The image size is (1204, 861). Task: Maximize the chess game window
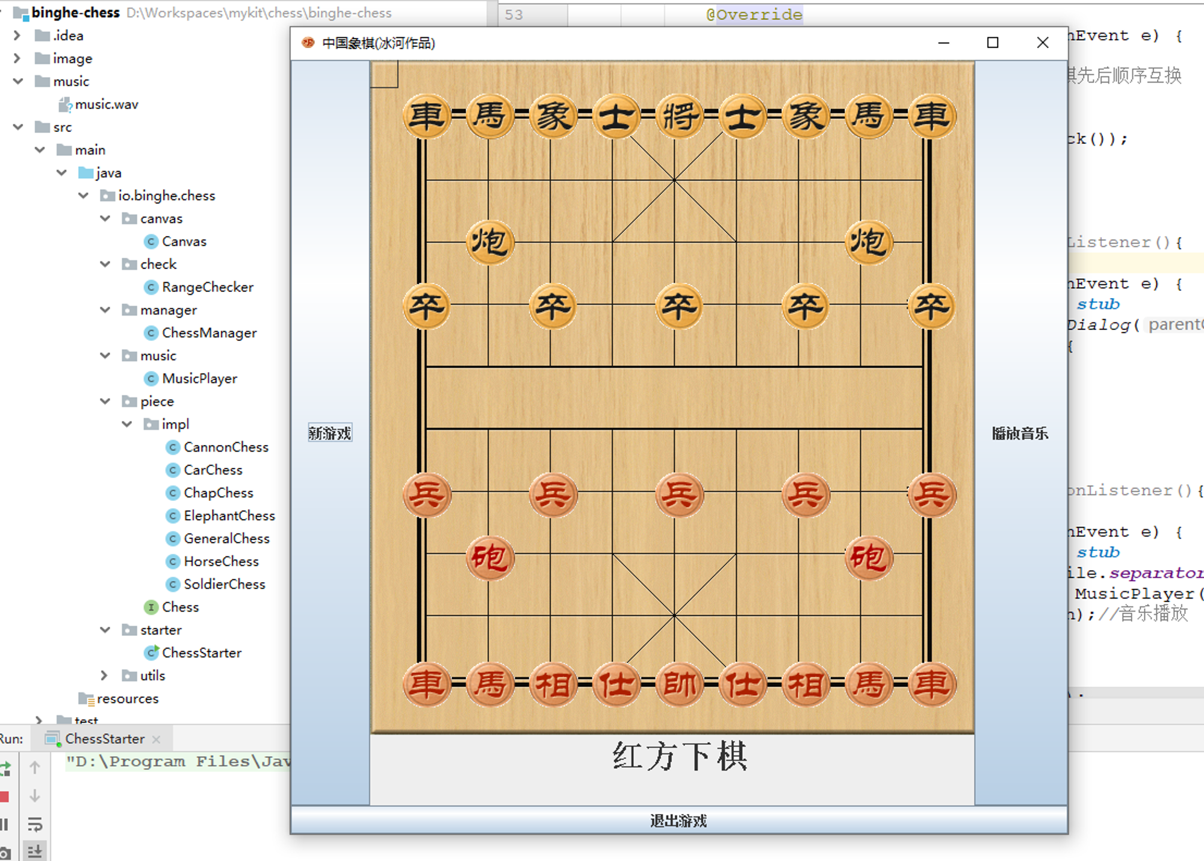(993, 43)
